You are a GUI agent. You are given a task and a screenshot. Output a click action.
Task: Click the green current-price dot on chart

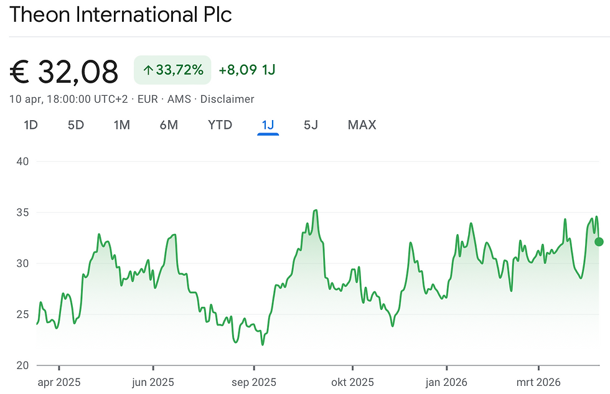coord(599,242)
